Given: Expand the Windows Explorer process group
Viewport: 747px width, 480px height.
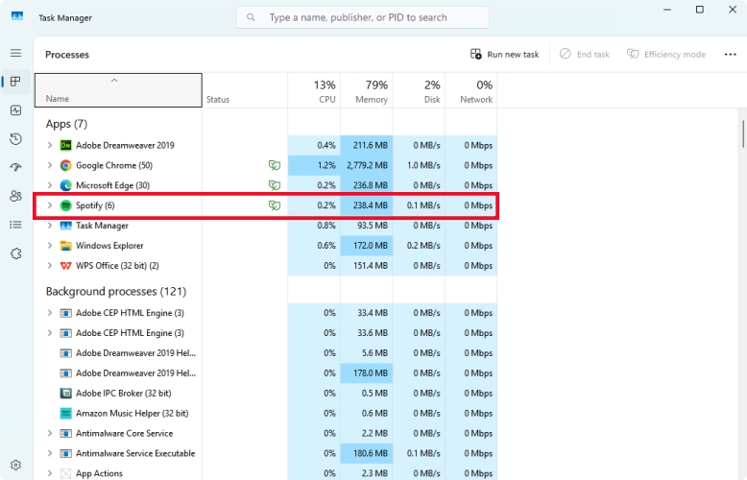Looking at the screenshot, I should coord(50,246).
